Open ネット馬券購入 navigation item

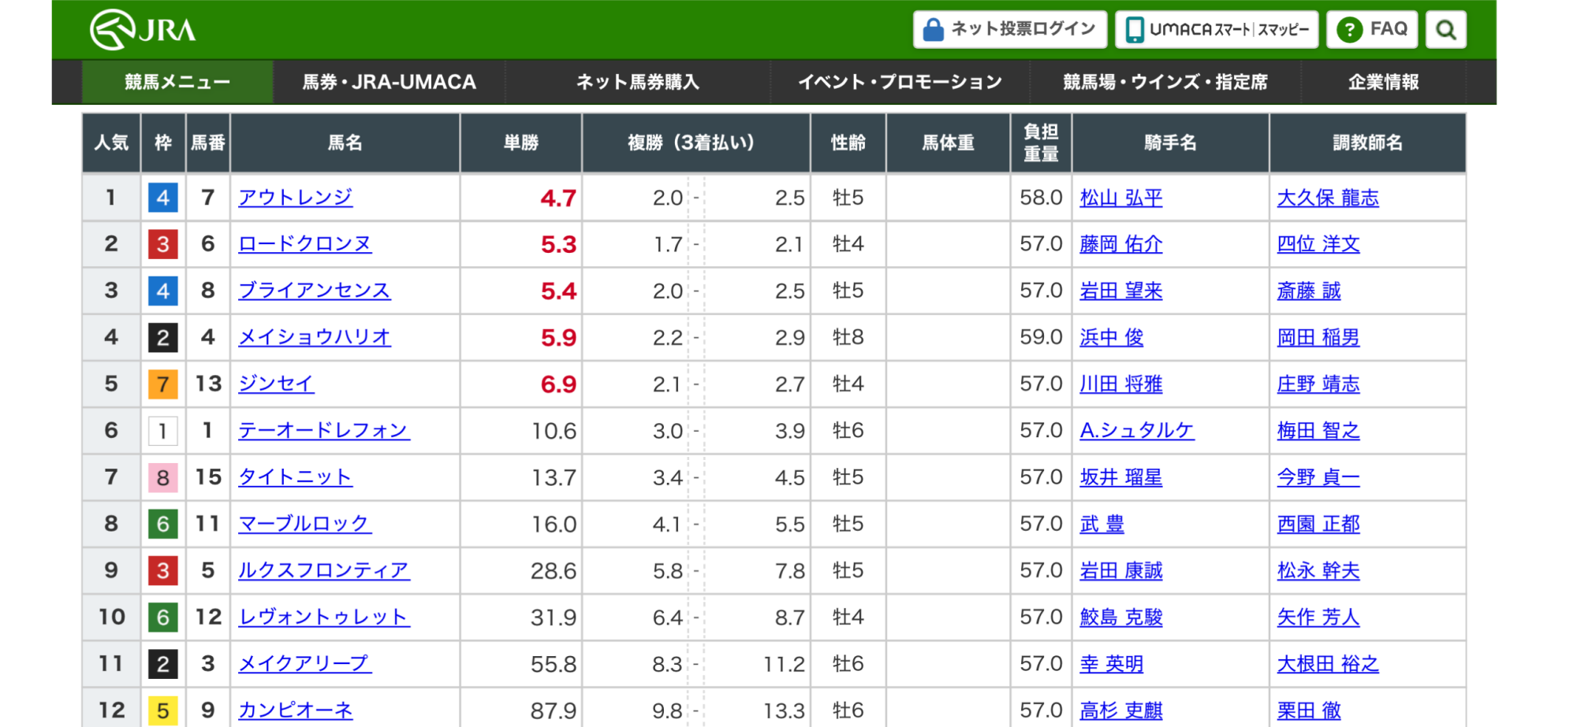pyautogui.click(x=637, y=82)
